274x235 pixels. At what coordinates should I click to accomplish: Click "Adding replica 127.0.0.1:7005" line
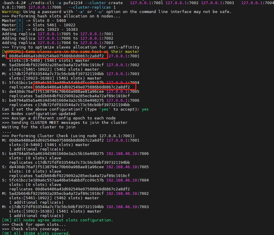58,34
